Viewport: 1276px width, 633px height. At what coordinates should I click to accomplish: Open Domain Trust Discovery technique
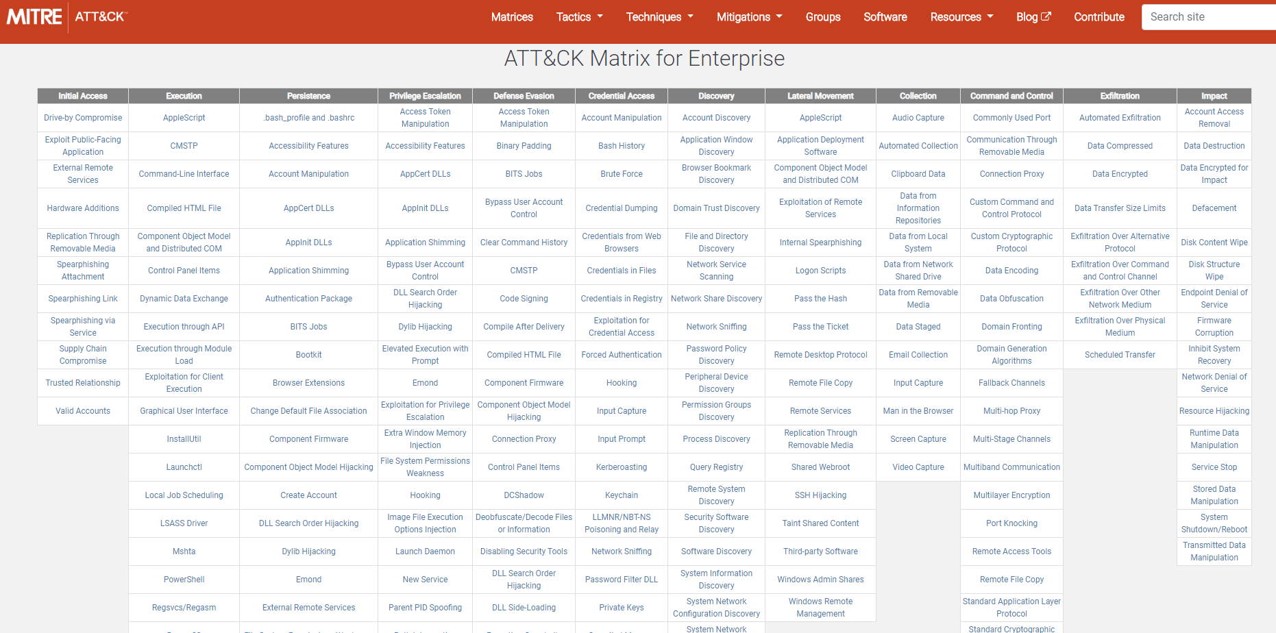coord(716,208)
